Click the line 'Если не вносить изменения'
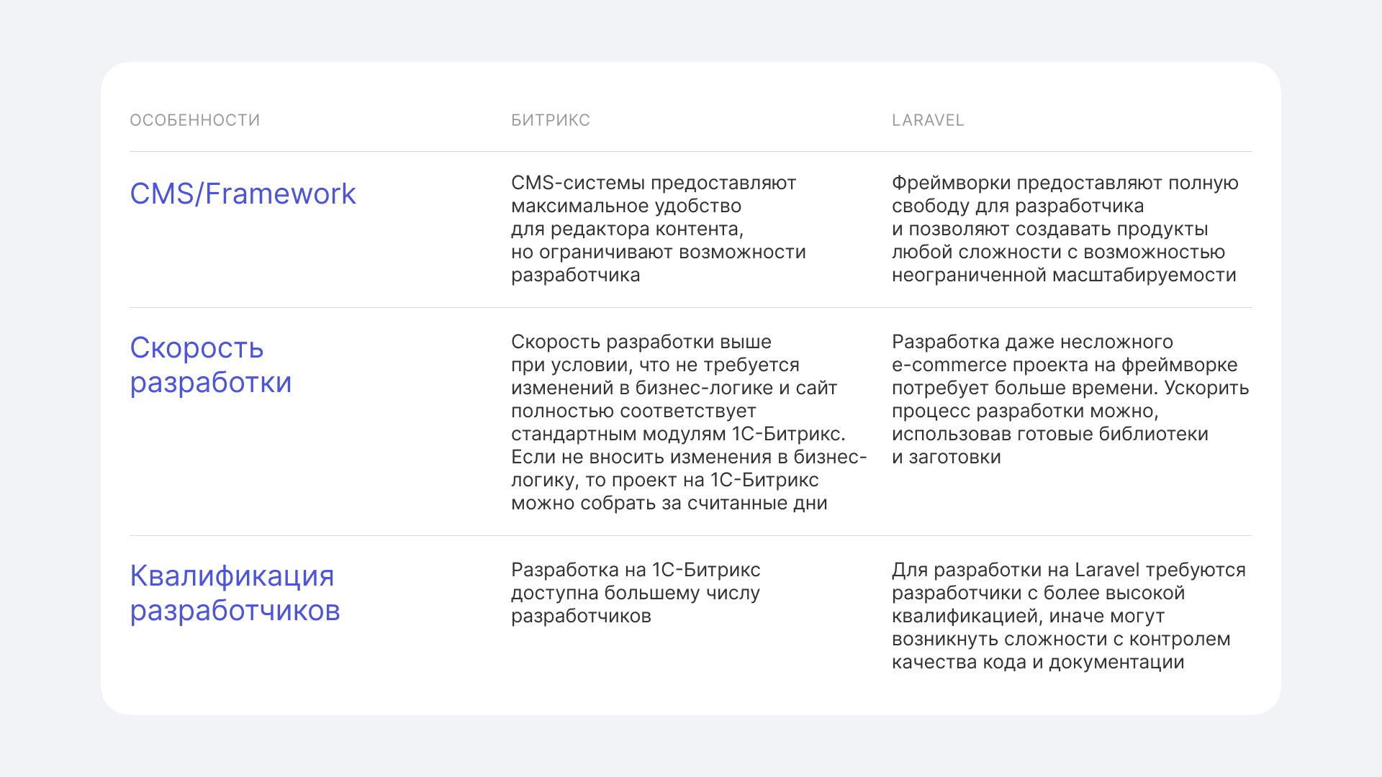1382x777 pixels. click(688, 457)
